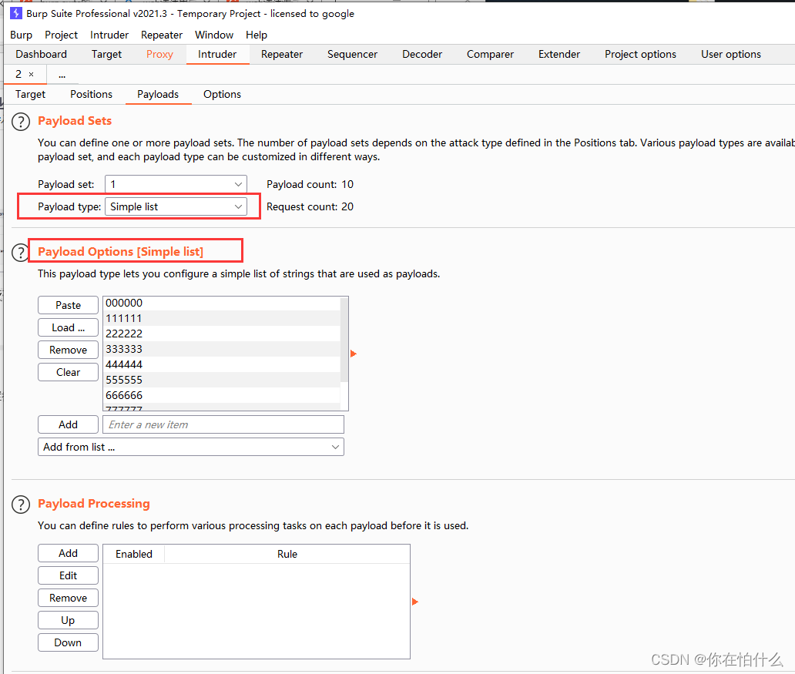
Task: Open help for Payload Processing section
Action: pos(21,505)
